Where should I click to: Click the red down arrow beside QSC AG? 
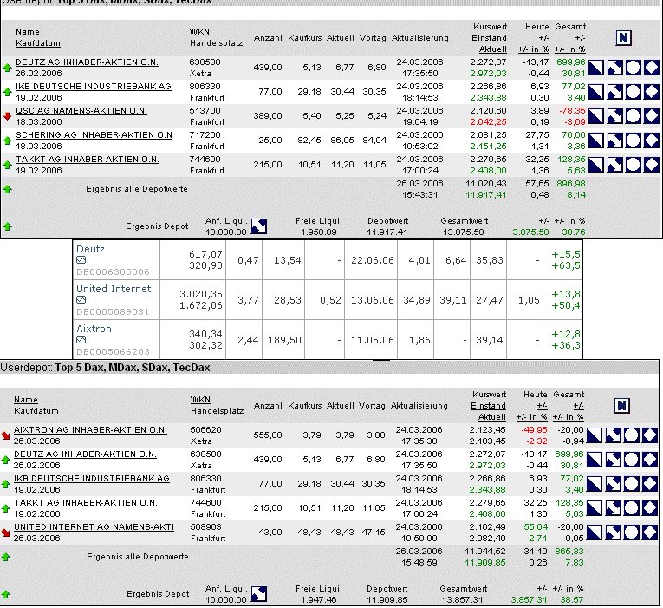tap(7, 116)
